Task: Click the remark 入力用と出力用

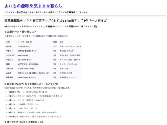Action: click(x=66, y=73)
